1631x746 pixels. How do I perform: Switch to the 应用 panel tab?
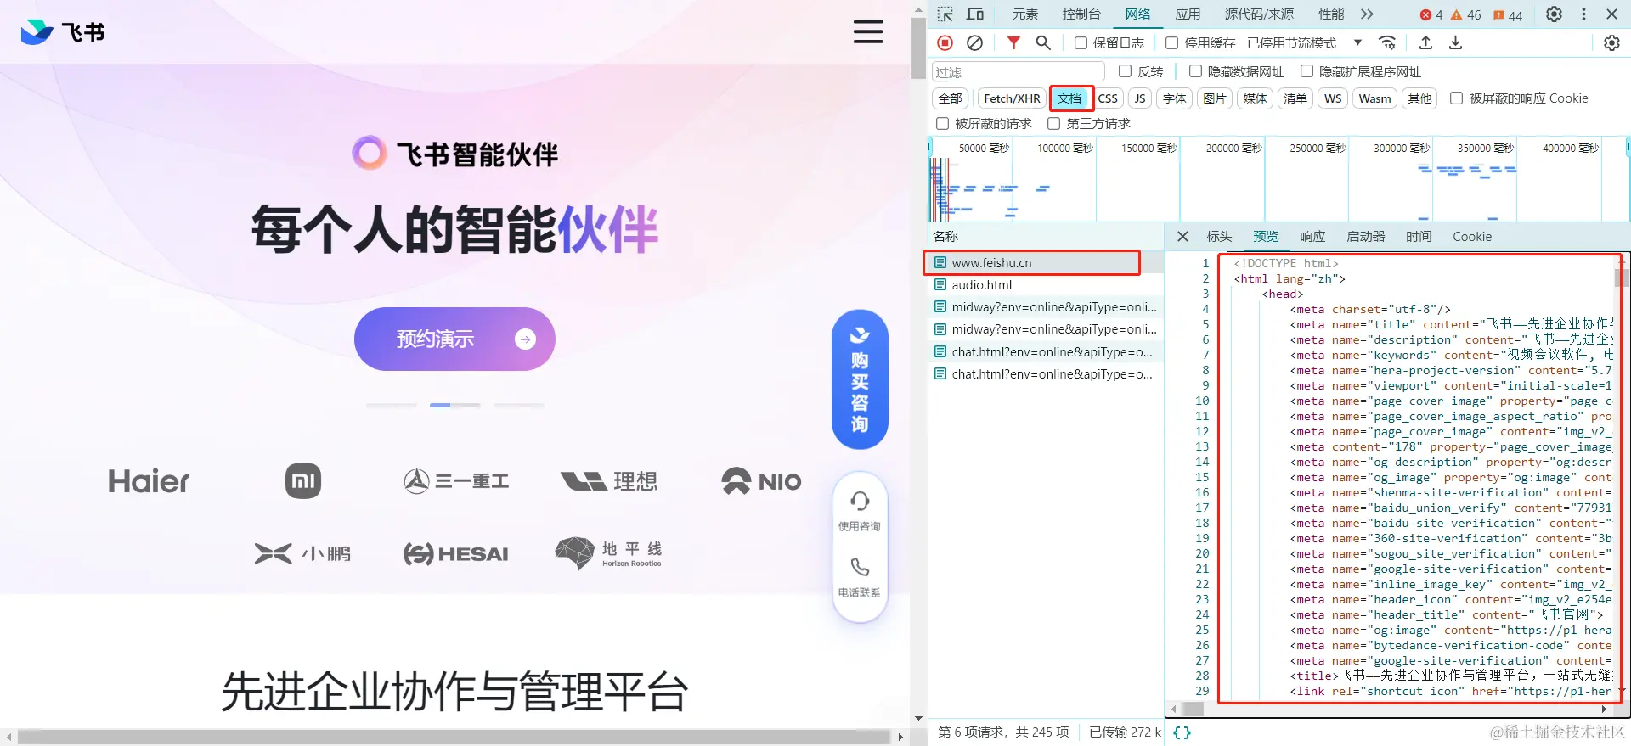1188,14
